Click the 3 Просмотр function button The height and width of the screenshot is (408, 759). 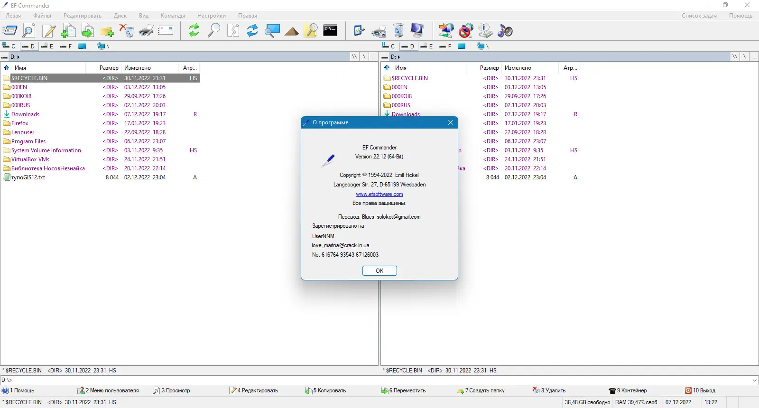point(172,390)
